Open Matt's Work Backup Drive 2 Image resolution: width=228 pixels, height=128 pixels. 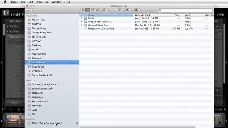pos(47,123)
